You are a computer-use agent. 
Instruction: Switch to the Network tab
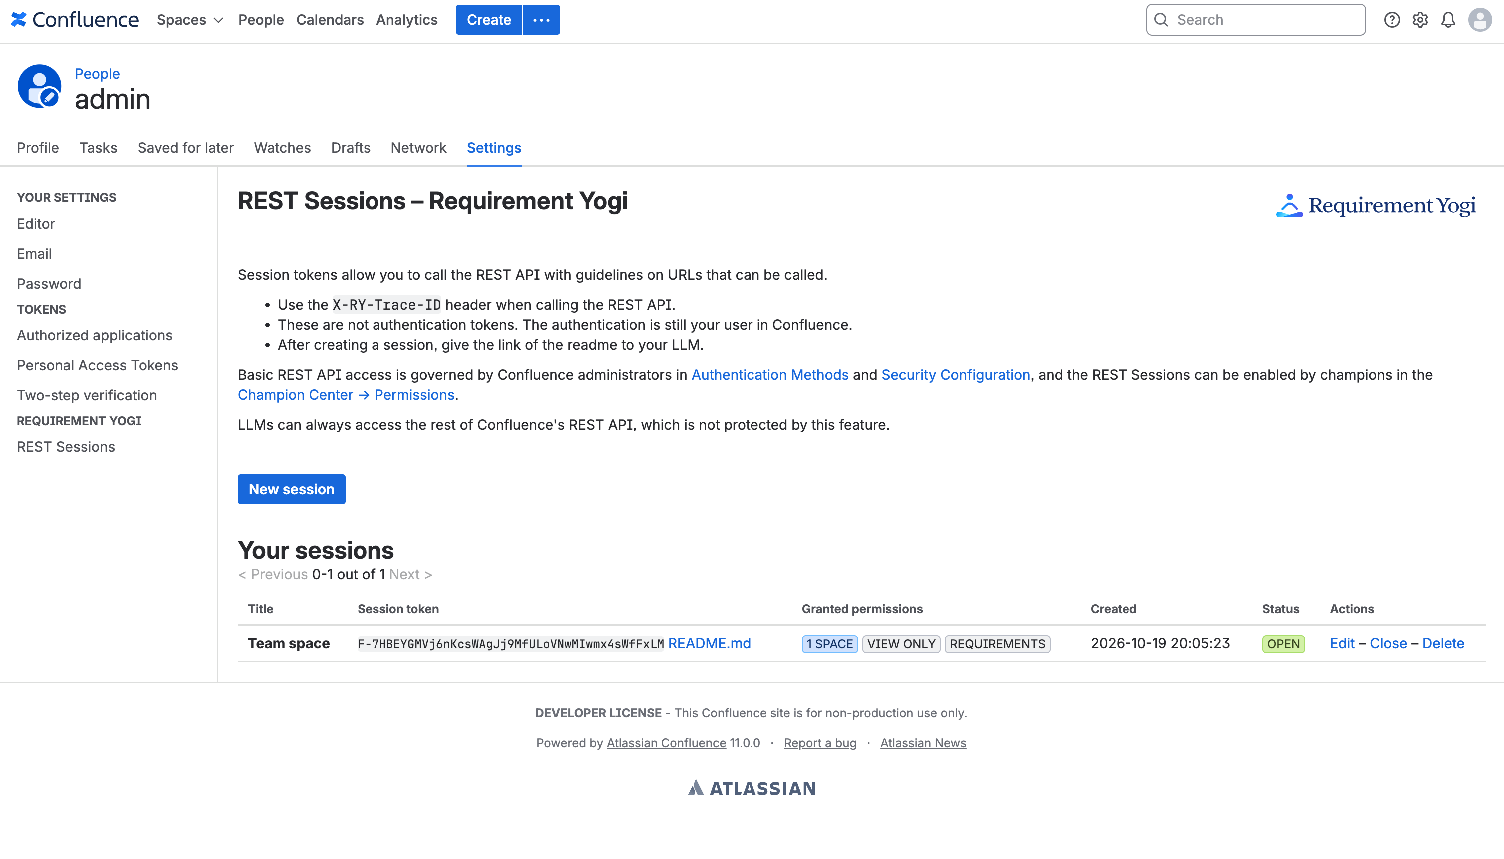click(419, 147)
